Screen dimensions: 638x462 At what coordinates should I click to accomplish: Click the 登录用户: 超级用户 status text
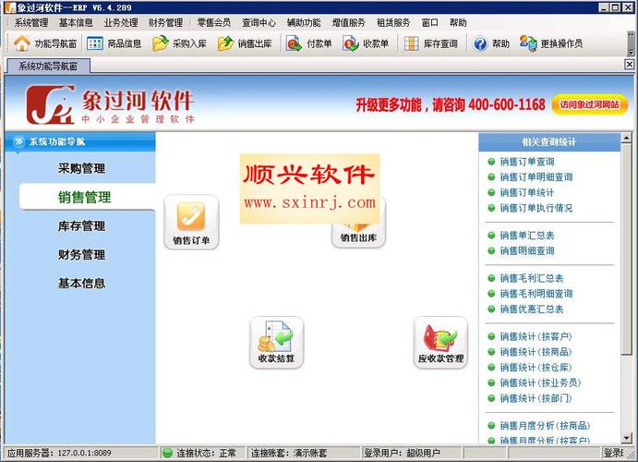402,453
